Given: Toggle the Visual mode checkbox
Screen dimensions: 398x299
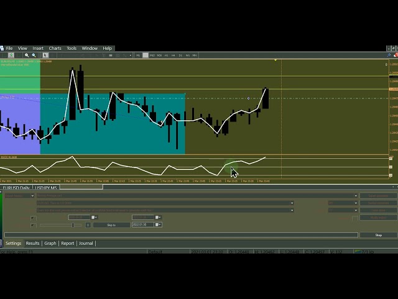Looking at the screenshot, I should tap(32, 225).
